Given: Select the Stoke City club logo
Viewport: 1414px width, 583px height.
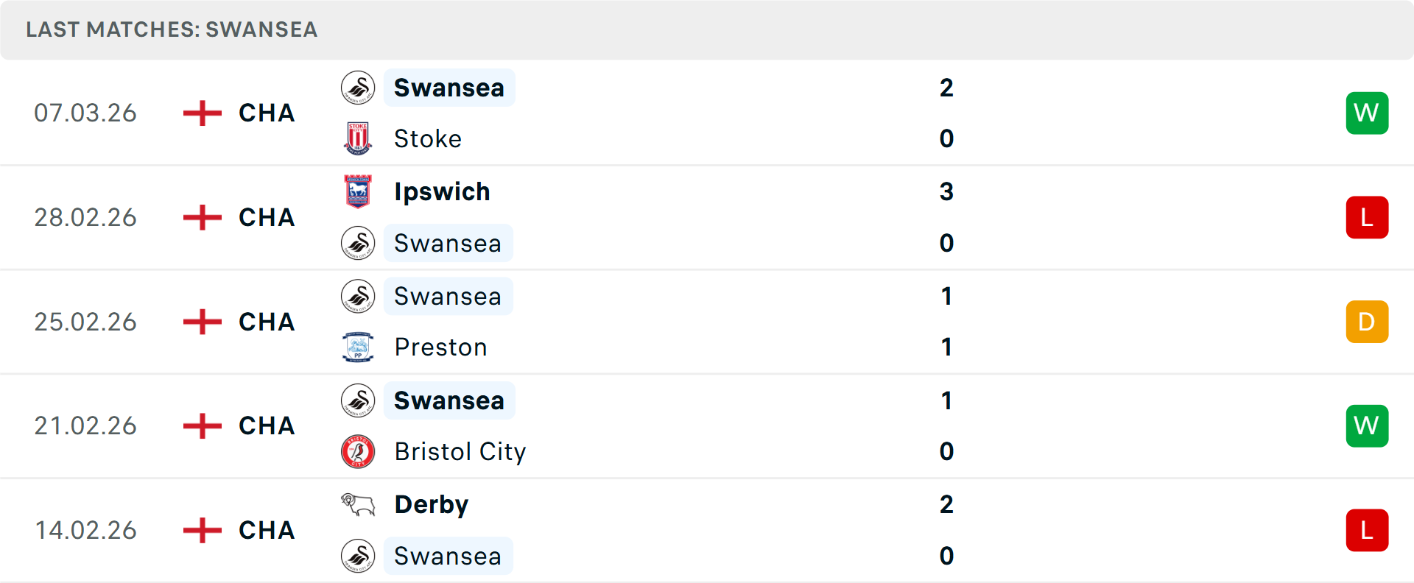Looking at the screenshot, I should click(x=357, y=138).
